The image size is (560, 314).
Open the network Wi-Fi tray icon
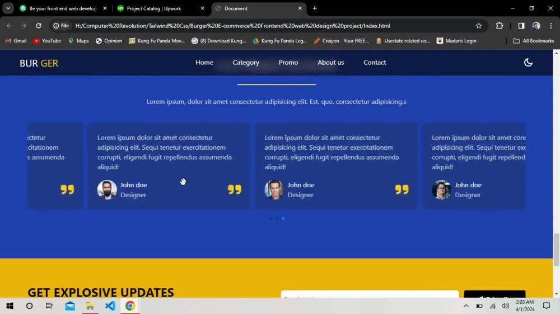click(493, 306)
